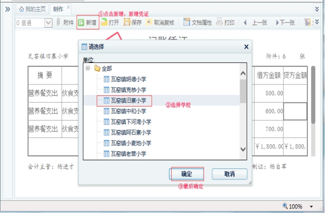Go to next voucher with 下一张
The image size is (325, 213).
(285, 22)
